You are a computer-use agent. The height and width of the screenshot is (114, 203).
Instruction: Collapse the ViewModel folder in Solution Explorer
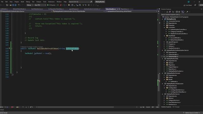[164, 36]
